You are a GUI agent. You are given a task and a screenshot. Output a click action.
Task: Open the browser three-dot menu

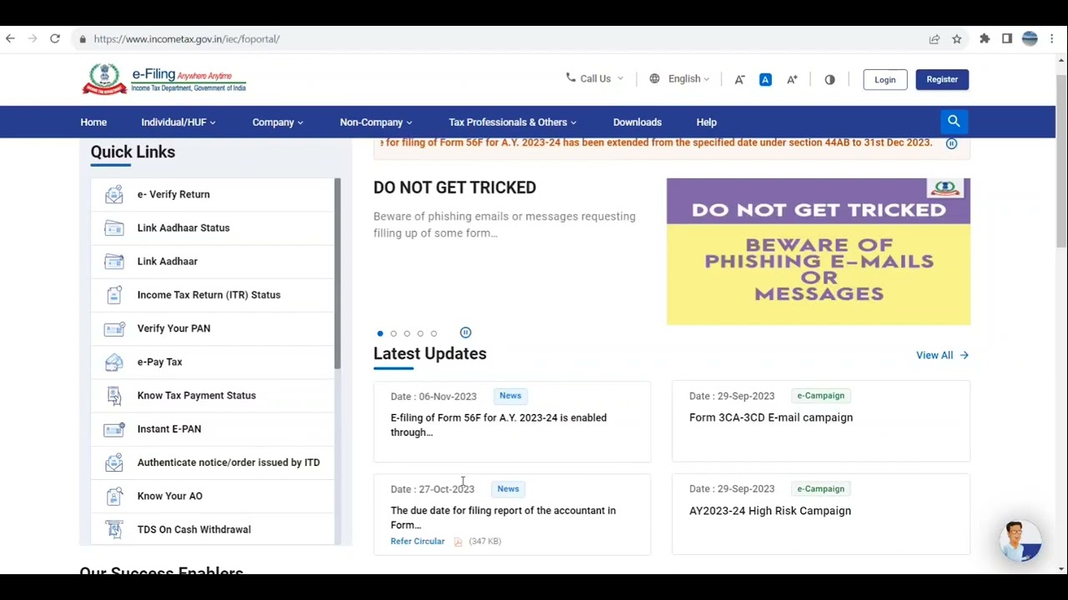pyautogui.click(x=1052, y=38)
